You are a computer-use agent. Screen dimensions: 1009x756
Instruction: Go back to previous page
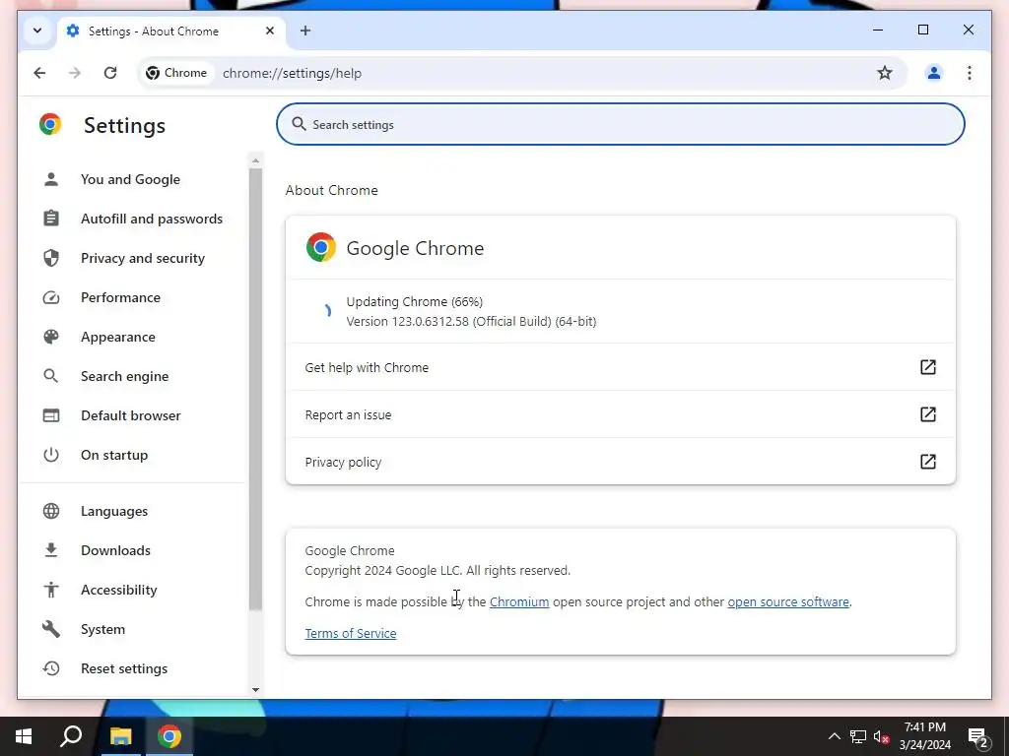39,73
